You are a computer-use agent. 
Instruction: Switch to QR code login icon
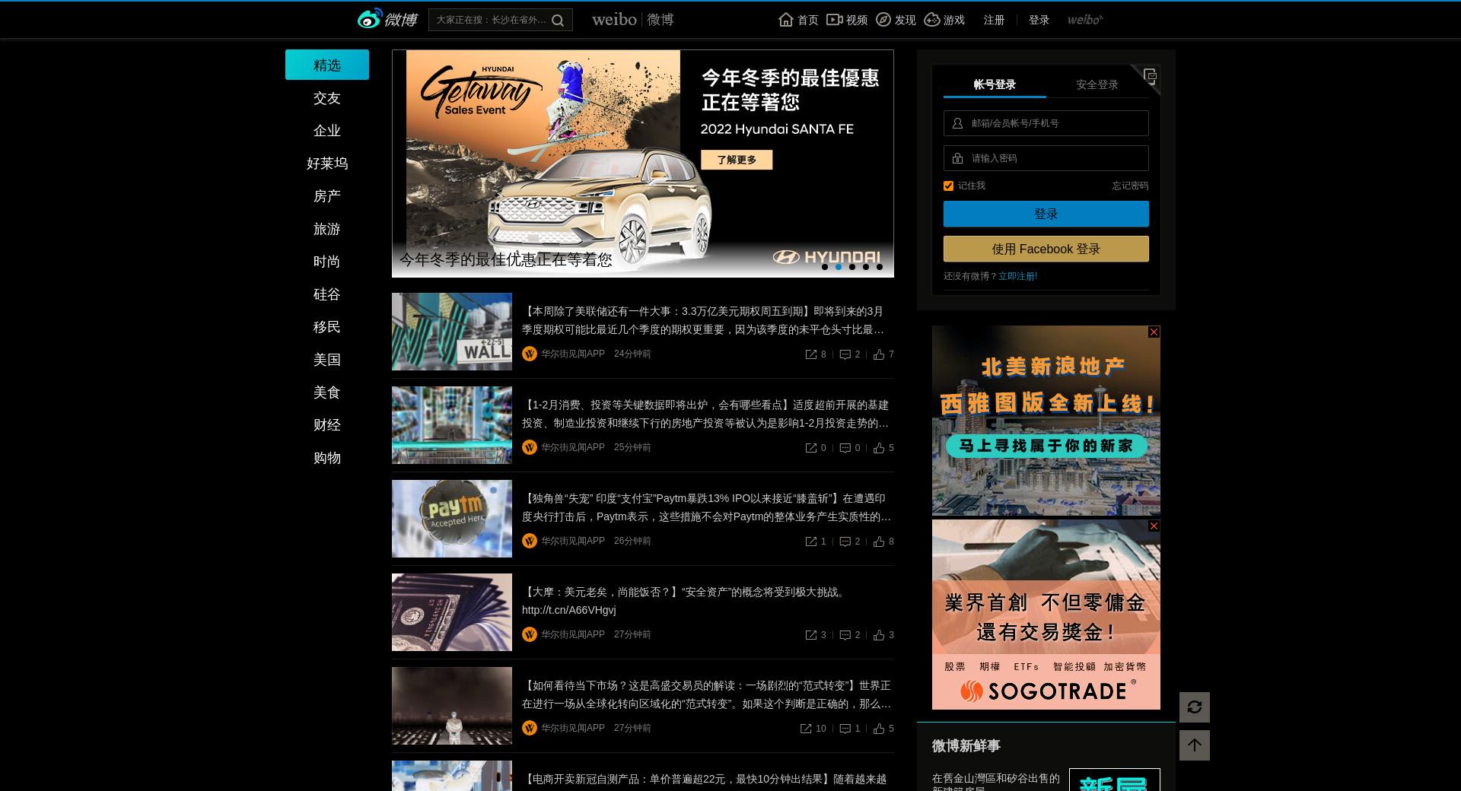1149,75
